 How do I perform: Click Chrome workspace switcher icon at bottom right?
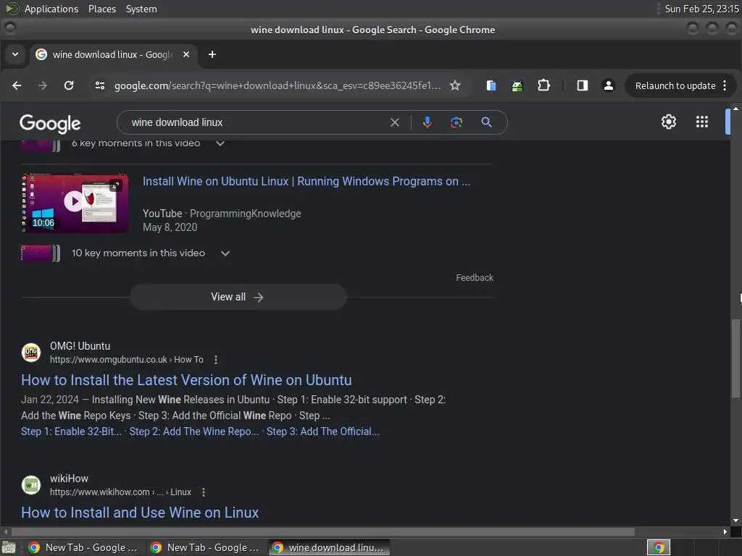(x=658, y=547)
